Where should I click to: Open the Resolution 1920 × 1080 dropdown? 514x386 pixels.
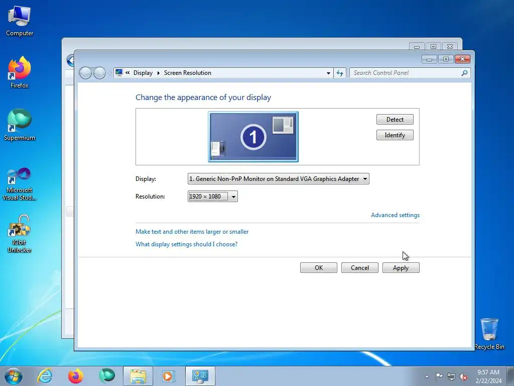(212, 197)
